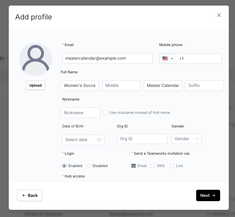This screenshot has height=217, width=235.
Task: Expand the phone country code selector arrow
Action: click(x=172, y=59)
